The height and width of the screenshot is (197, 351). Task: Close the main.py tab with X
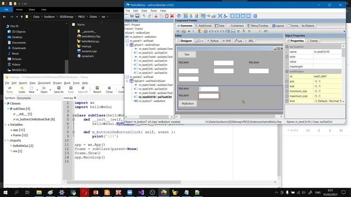click(x=75, y=98)
